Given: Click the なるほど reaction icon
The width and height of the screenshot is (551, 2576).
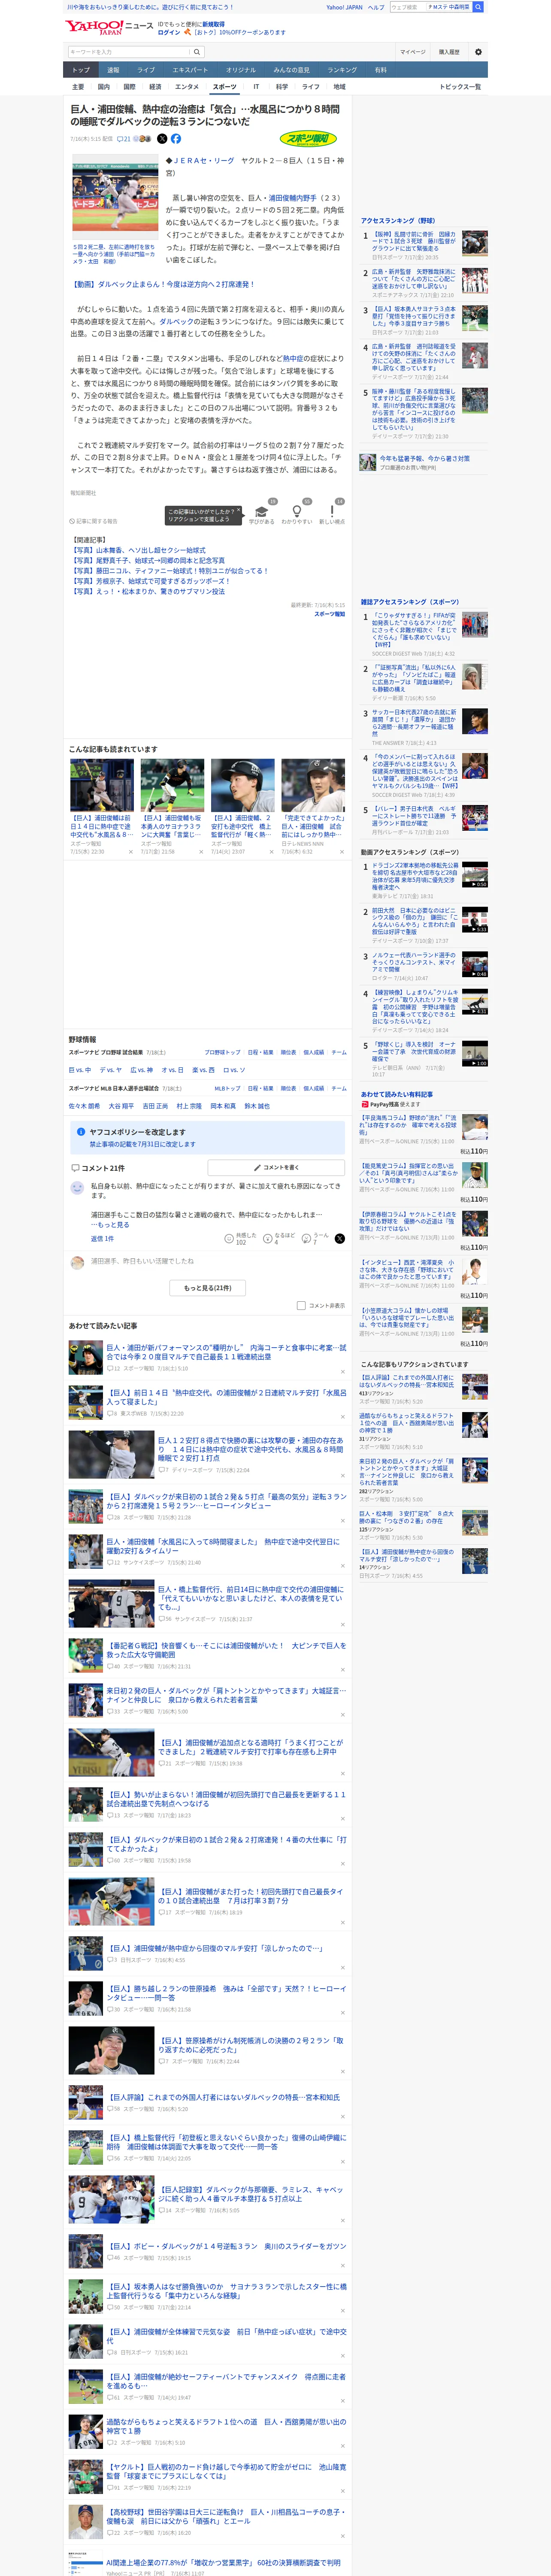Looking at the screenshot, I should [x=269, y=1238].
